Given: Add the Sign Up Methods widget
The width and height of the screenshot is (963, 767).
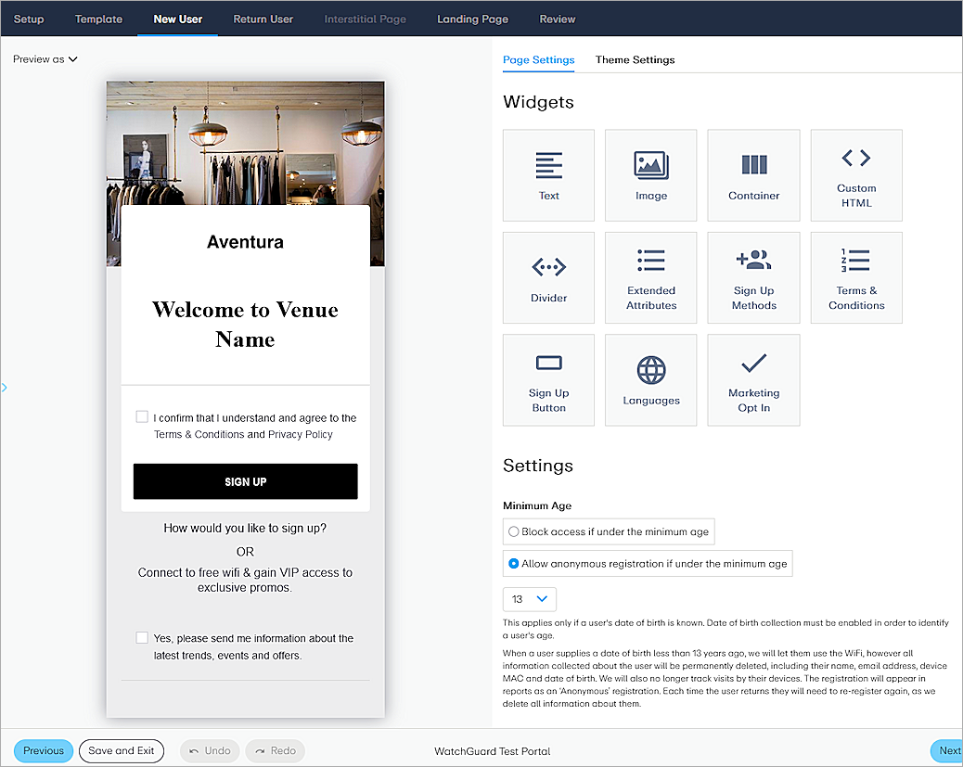Looking at the screenshot, I should coord(753,277).
